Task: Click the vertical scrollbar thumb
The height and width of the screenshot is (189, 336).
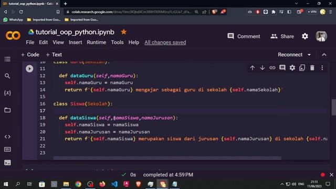Action: pyautogui.click(x=333, y=107)
